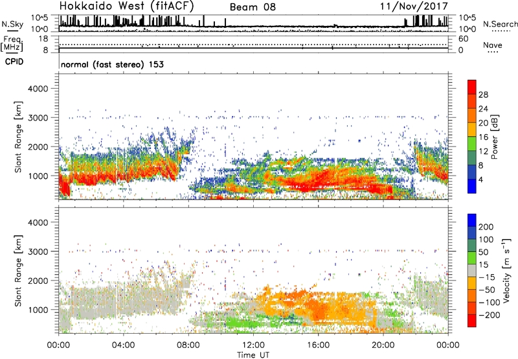Click the yellow-orange segment of the power colorbar

coord(472,130)
